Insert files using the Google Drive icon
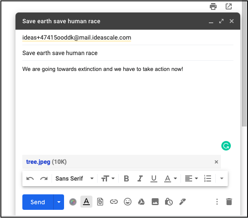248x218 pixels. click(141, 202)
